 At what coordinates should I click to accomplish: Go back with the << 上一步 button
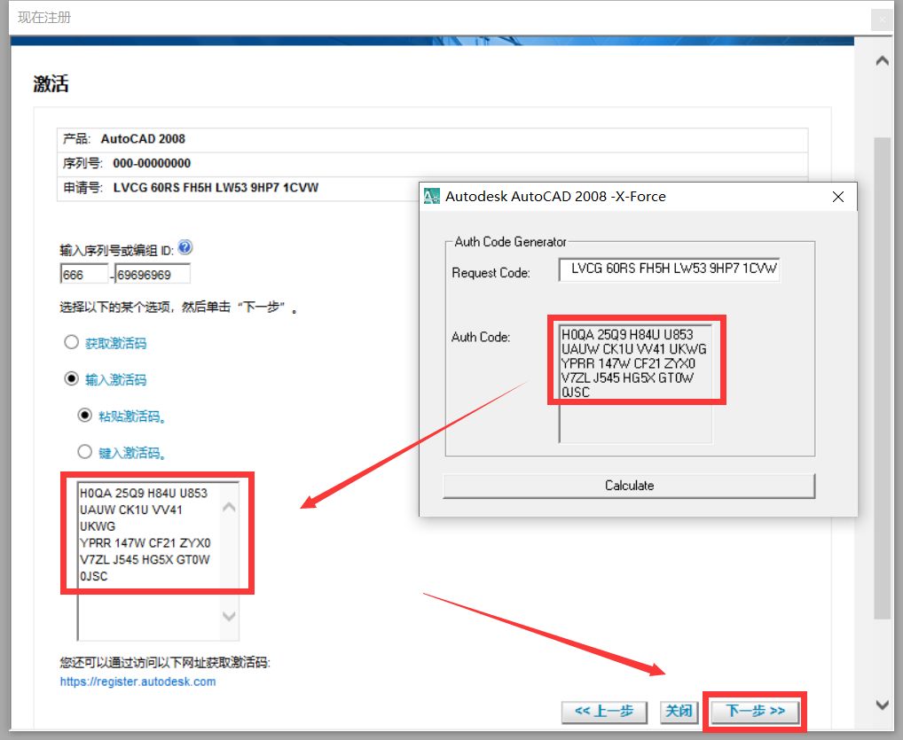pyautogui.click(x=604, y=712)
